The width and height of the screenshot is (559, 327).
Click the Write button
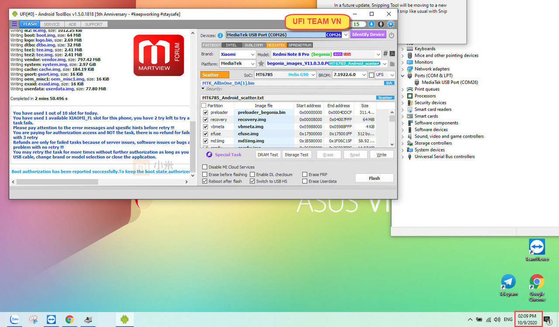[x=382, y=155]
